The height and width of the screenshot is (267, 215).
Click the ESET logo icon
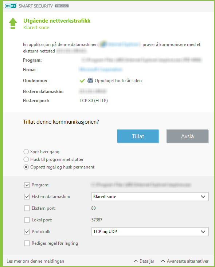point(11,6)
